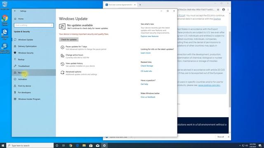Click the Sophos link in EULA page
Viewport: 264px width, 148px height.
217,19
